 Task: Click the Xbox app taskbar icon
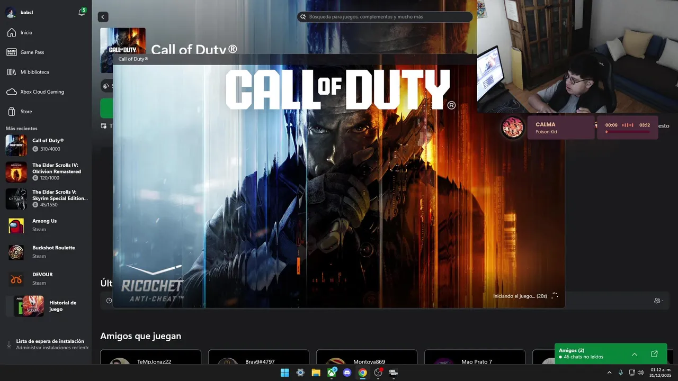click(332, 373)
